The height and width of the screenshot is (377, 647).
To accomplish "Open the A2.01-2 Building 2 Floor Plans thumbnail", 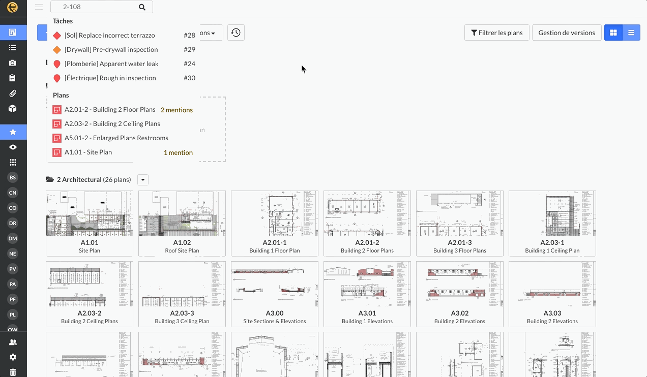I will pyautogui.click(x=367, y=224).
